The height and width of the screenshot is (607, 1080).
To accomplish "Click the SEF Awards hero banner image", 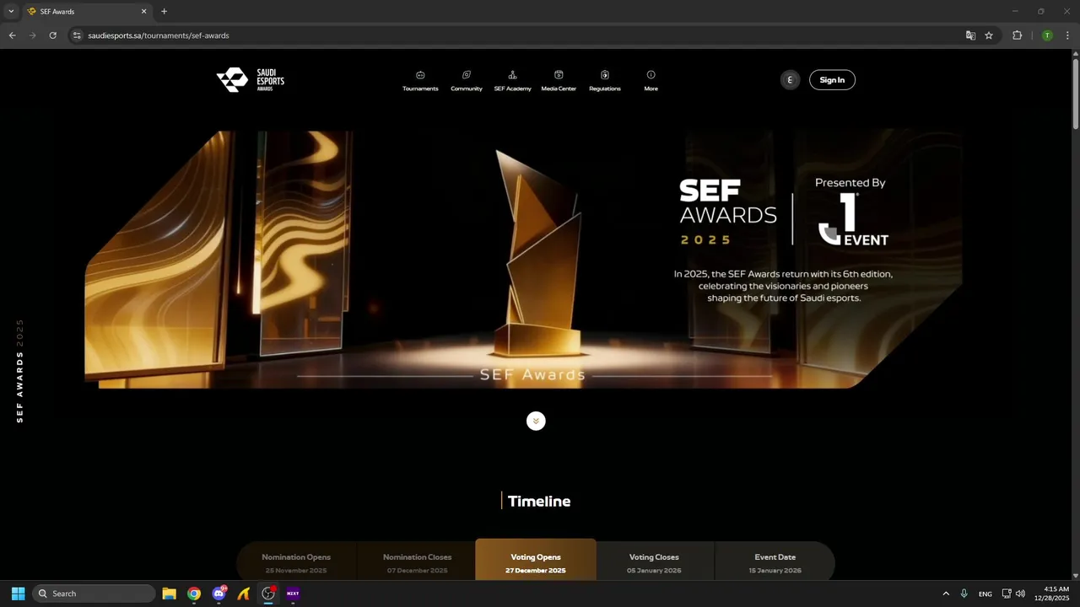I will (523, 259).
